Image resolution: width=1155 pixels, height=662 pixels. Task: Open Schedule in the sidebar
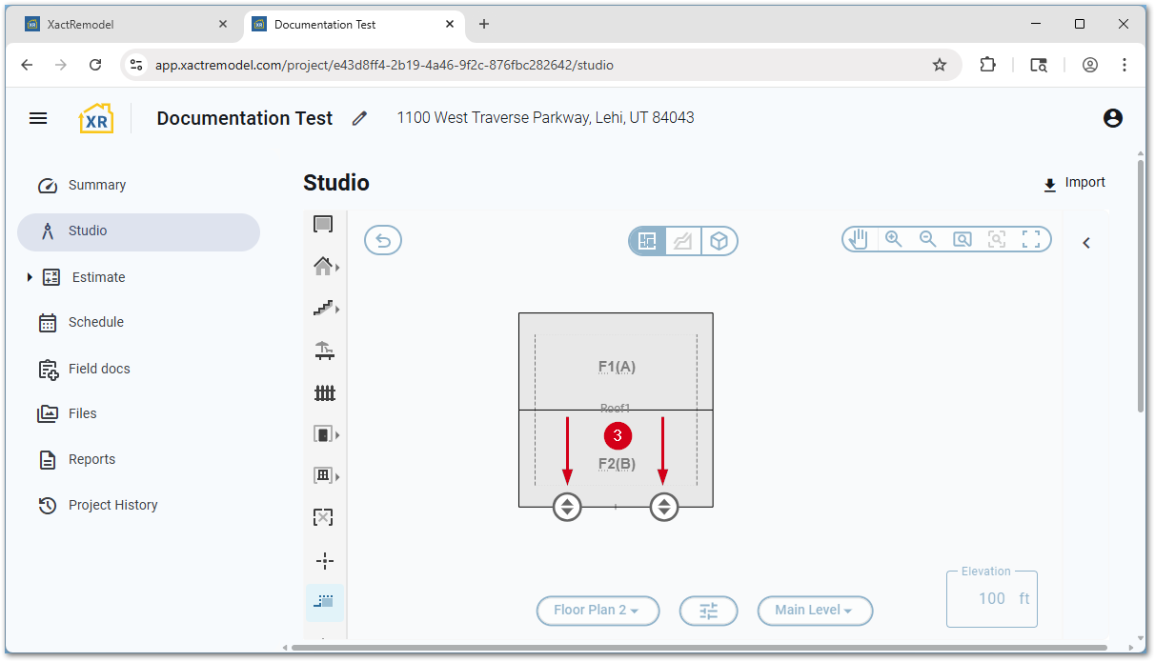click(x=95, y=322)
